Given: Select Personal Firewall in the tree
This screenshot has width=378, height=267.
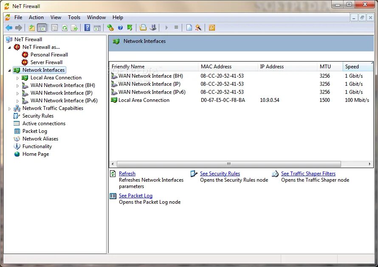Looking at the screenshot, I should (49, 55).
